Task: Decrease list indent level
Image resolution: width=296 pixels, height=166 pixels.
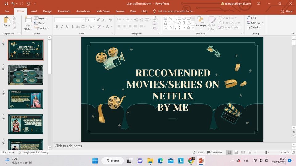Action: (136, 20)
